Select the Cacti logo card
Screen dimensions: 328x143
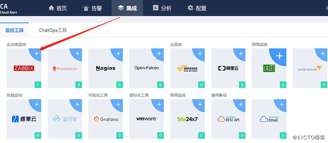[x=269, y=68]
